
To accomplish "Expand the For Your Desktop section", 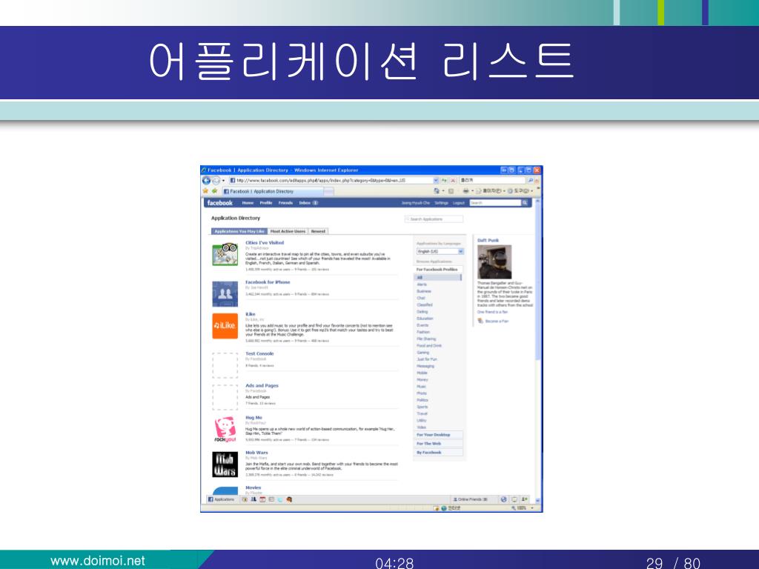I will pyautogui.click(x=439, y=435).
